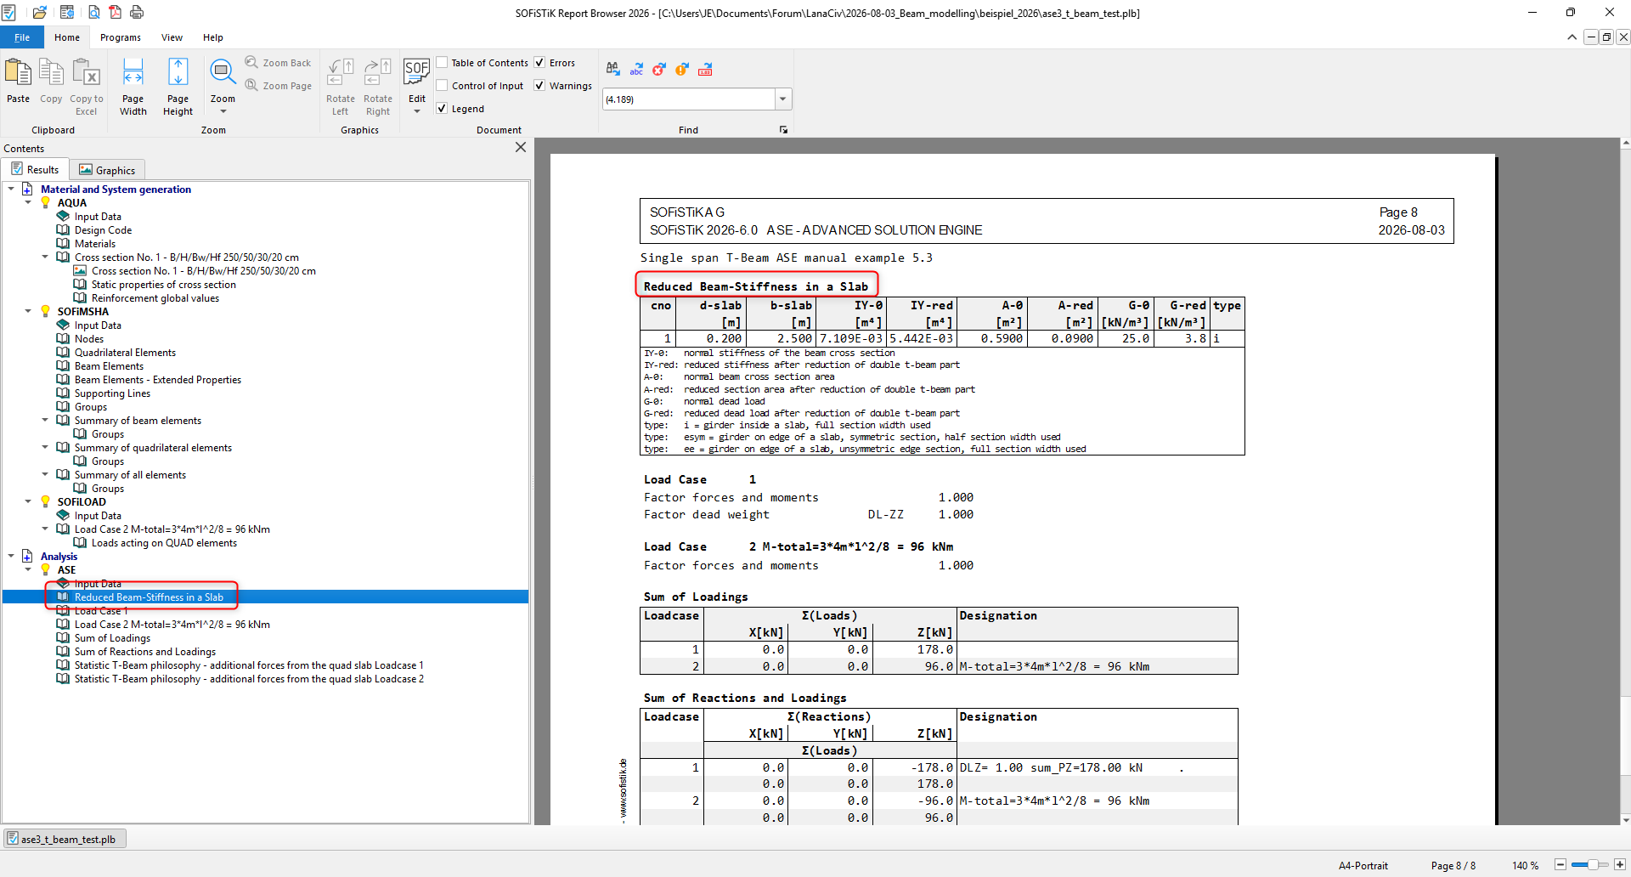Open file via folder icon in quick access
The height and width of the screenshot is (877, 1631).
[x=40, y=13]
